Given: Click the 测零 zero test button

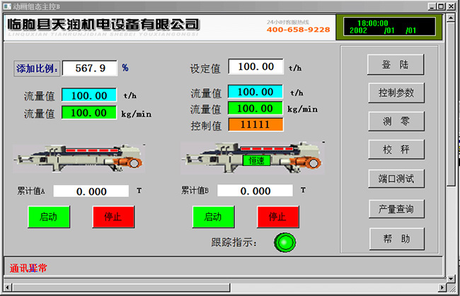Looking at the screenshot, I should (x=396, y=121).
